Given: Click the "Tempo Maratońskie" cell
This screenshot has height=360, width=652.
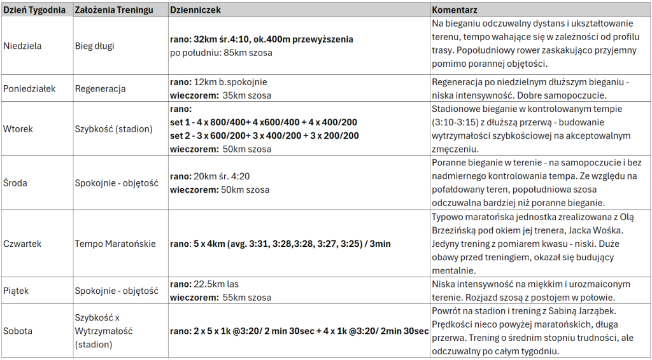Looking at the screenshot, I should click(115, 244).
